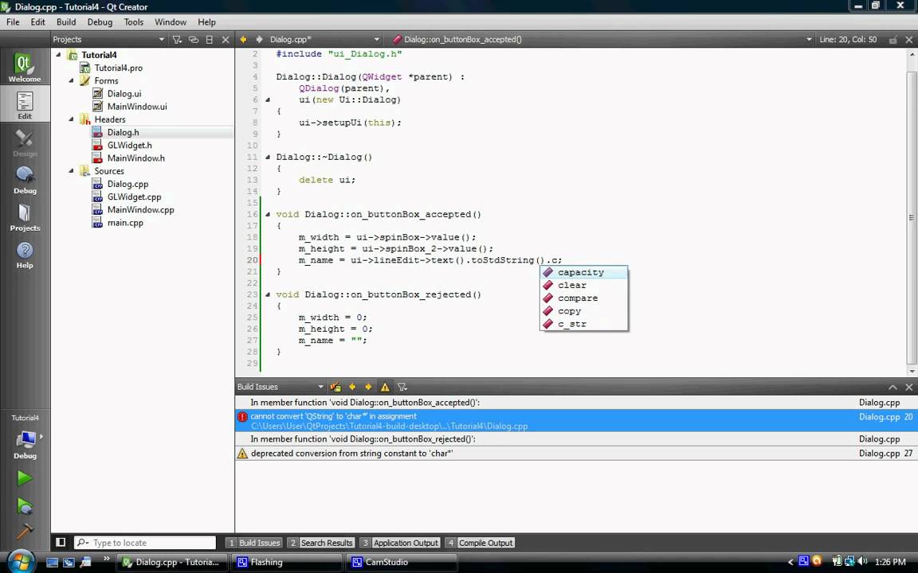The height and width of the screenshot is (573, 918).
Task: Collapse the Headers folder
Action: [x=72, y=119]
